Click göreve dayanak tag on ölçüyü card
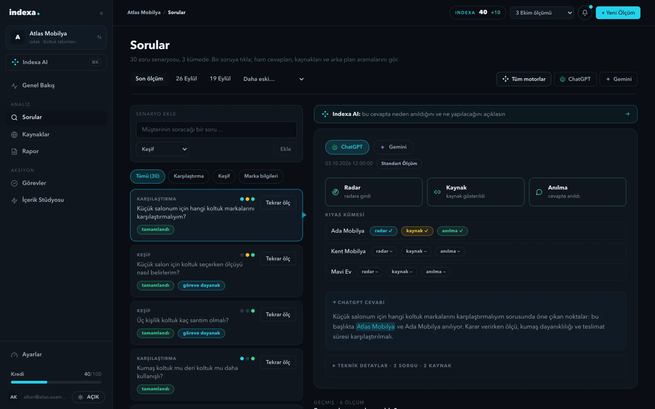The width and height of the screenshot is (655, 409). [201, 285]
